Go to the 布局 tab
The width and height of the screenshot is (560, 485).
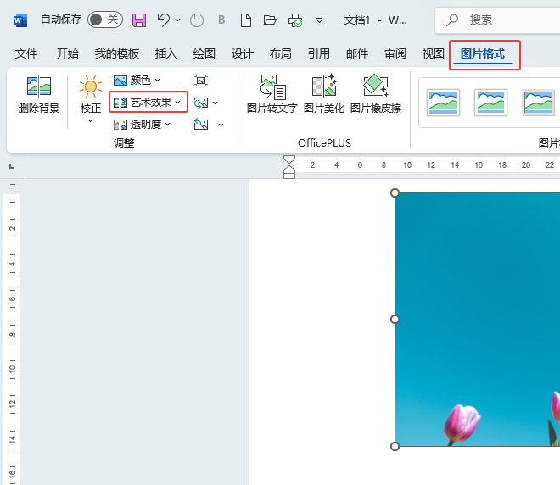click(281, 54)
